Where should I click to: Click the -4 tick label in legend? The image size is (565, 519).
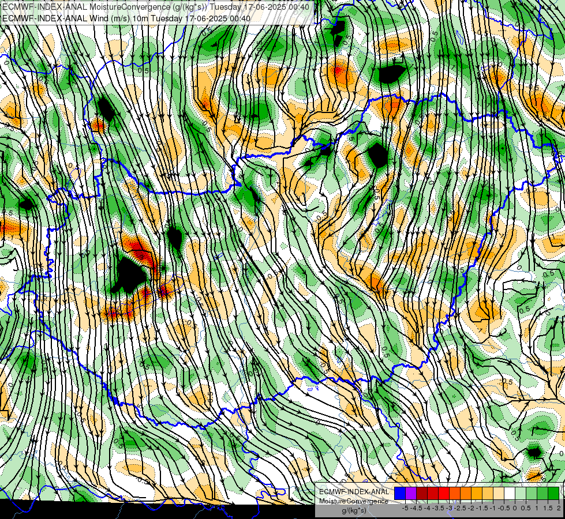point(427,508)
